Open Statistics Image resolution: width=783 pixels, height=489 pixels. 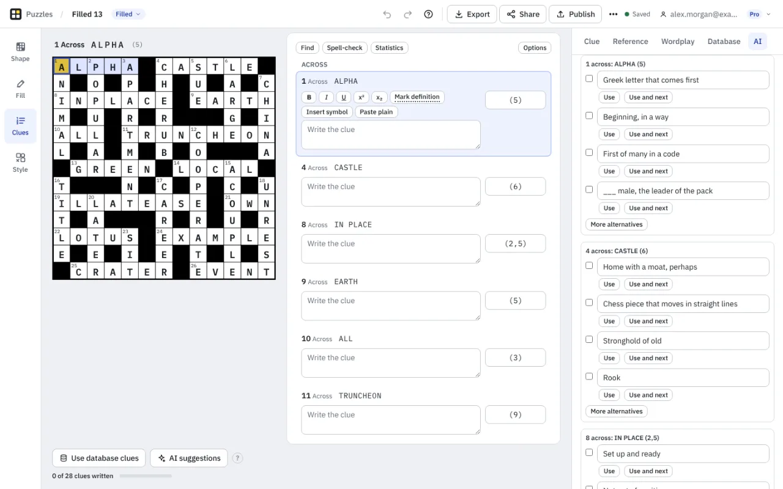point(389,48)
